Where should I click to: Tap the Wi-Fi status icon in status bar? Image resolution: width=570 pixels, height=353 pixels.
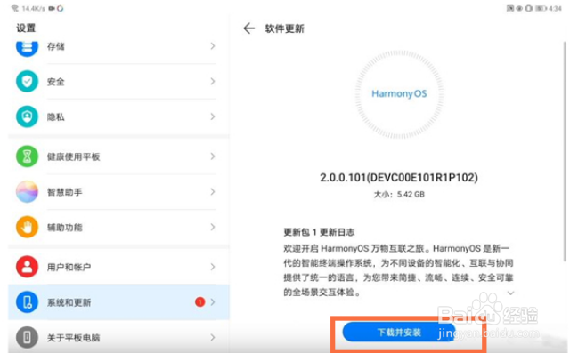click(15, 8)
